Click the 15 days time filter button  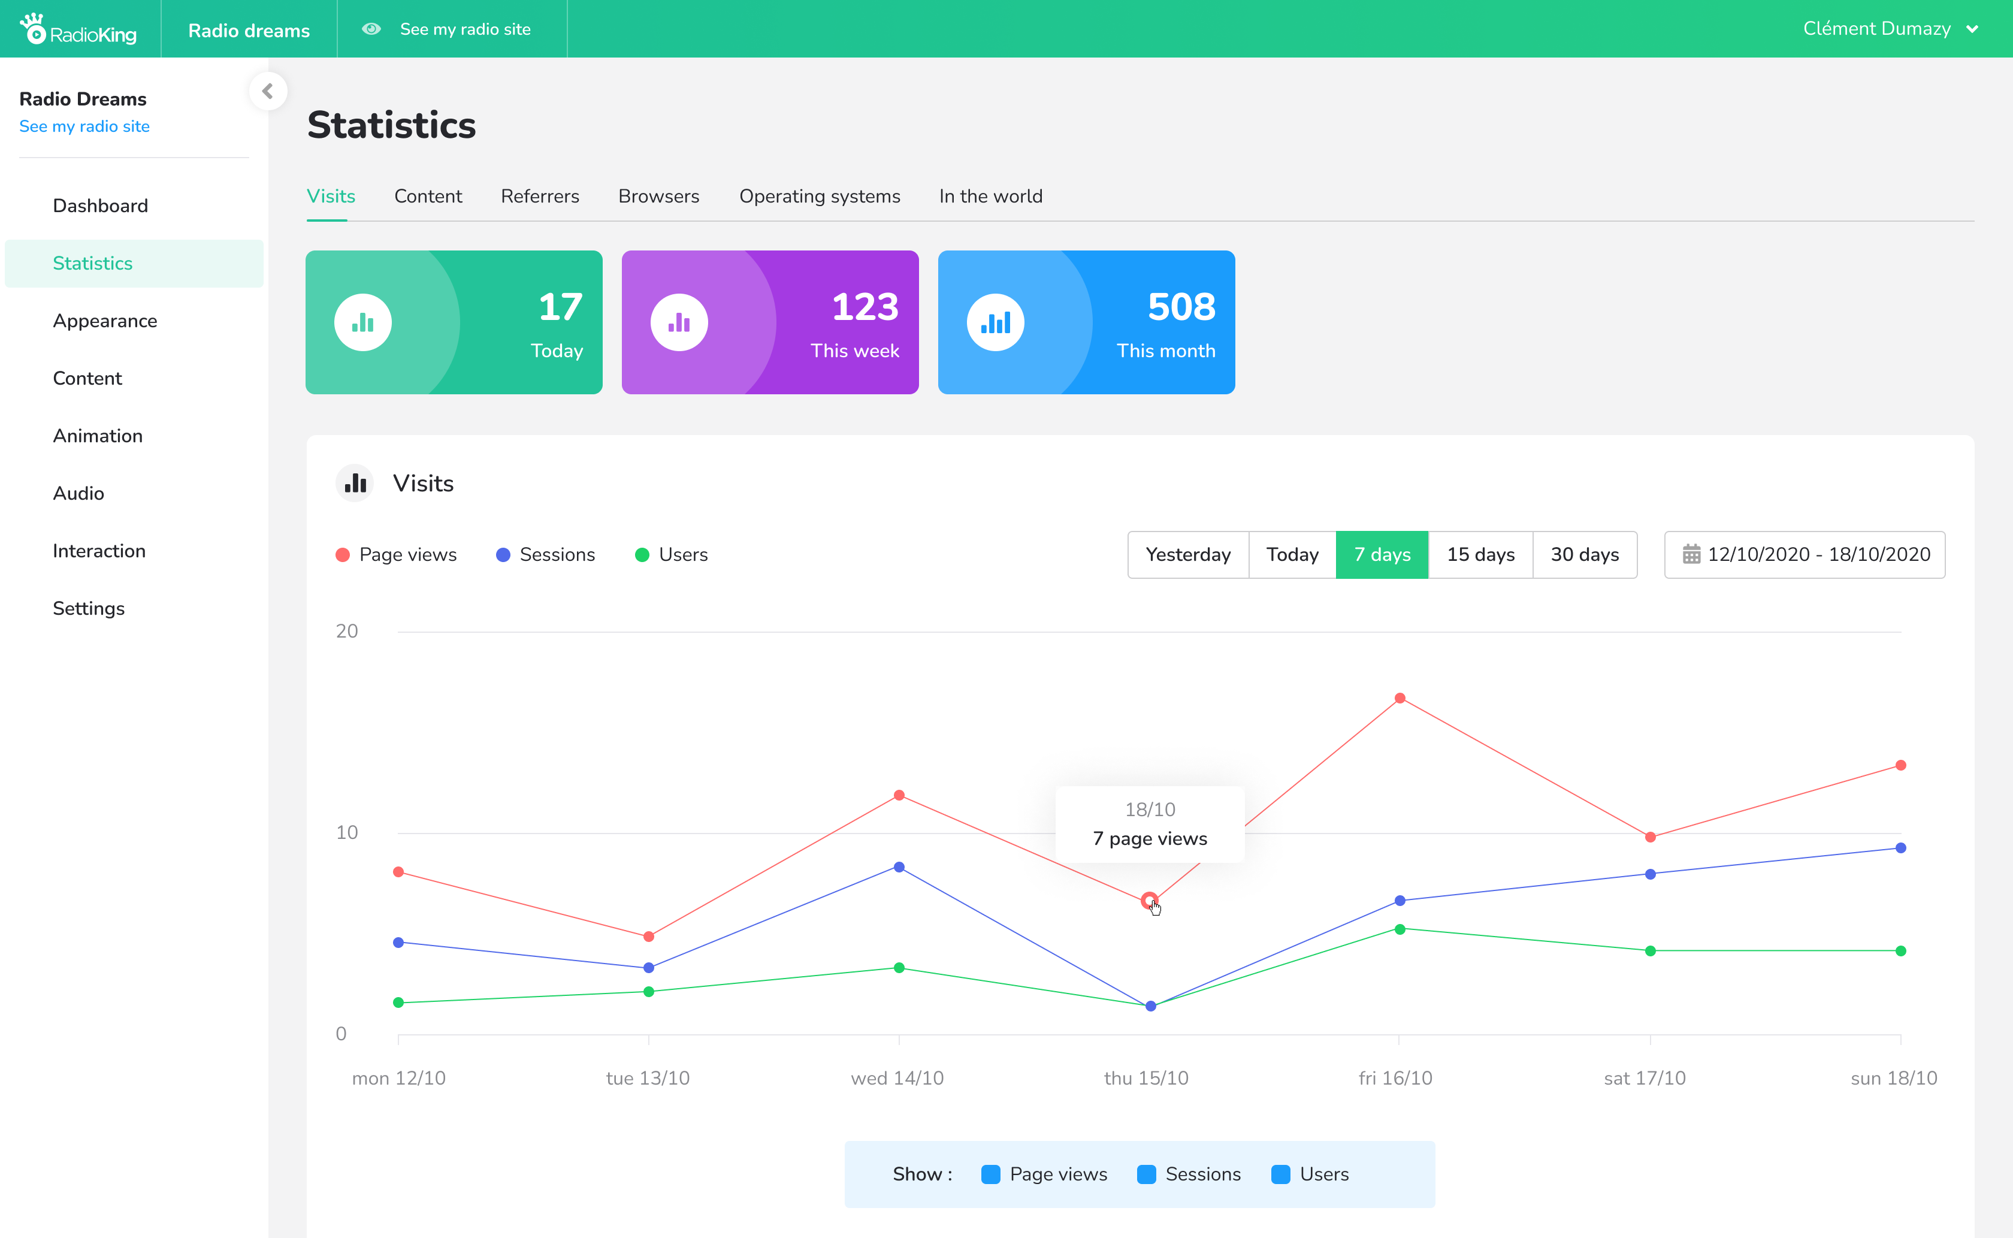(1481, 554)
